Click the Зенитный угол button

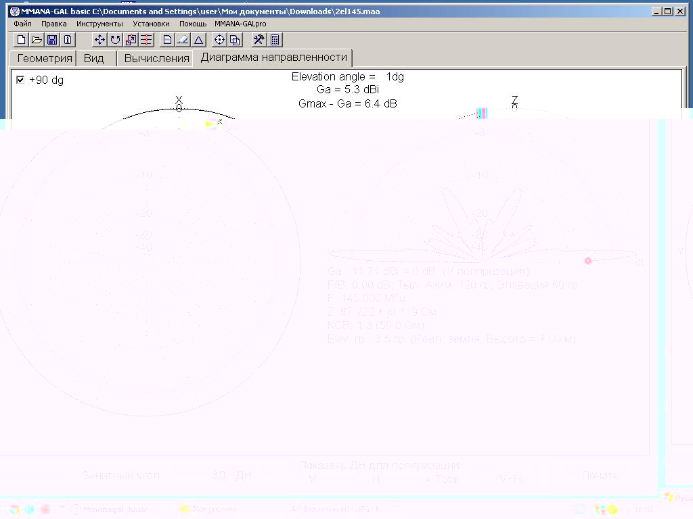pyautogui.click(x=121, y=476)
